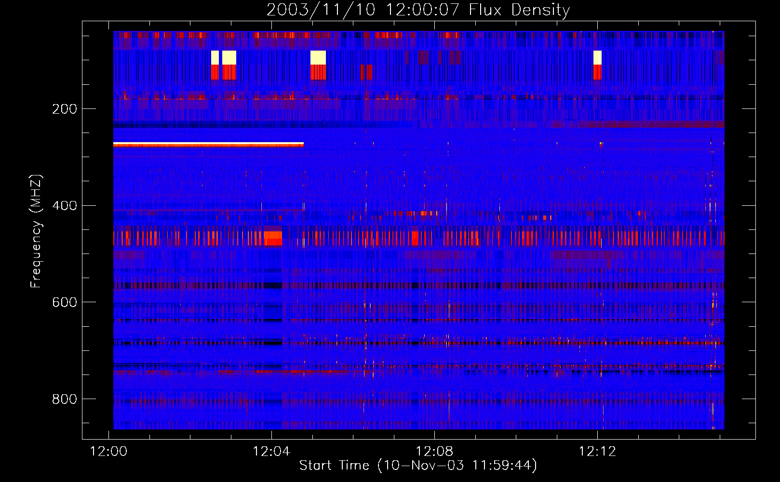Click the plot title "Flux Density"

tap(519, 10)
